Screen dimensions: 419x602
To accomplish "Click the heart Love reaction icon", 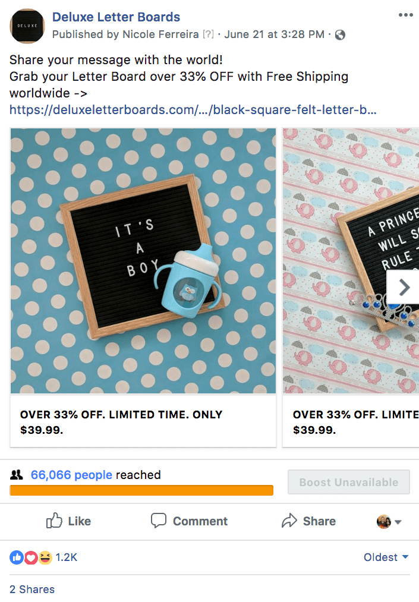I will pyautogui.click(x=31, y=557).
